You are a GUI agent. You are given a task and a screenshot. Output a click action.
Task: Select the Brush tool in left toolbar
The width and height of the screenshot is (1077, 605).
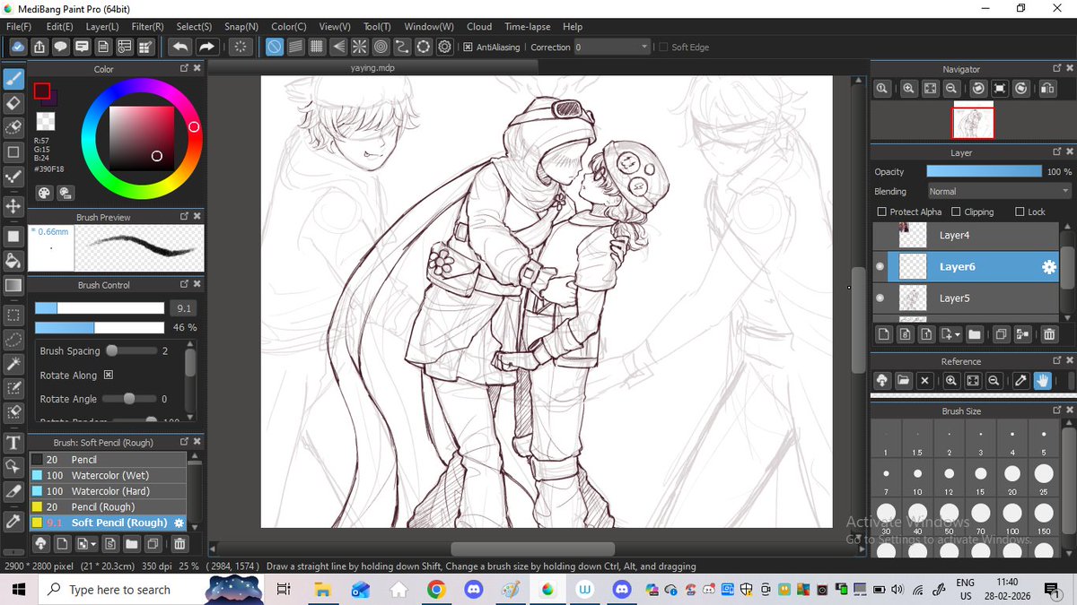[x=13, y=79]
